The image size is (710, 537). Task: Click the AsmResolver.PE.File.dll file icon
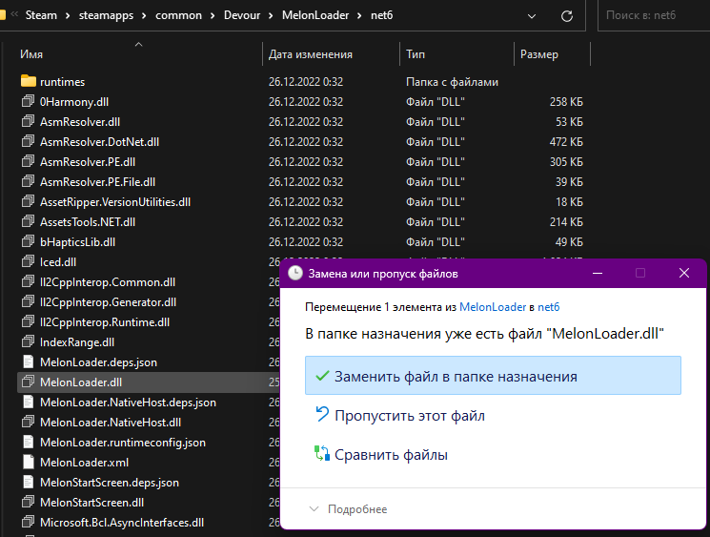(x=28, y=181)
